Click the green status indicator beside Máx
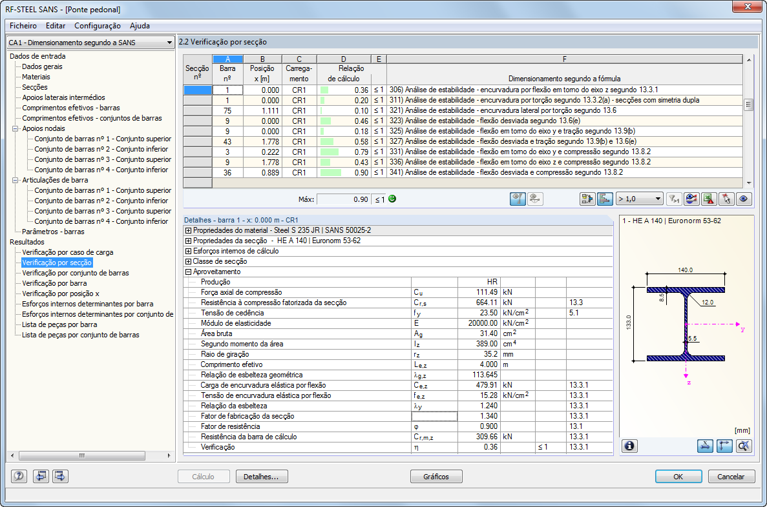767x507 pixels. pyautogui.click(x=392, y=199)
